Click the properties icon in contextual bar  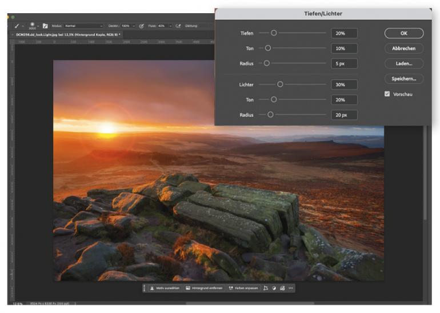tap(282, 288)
